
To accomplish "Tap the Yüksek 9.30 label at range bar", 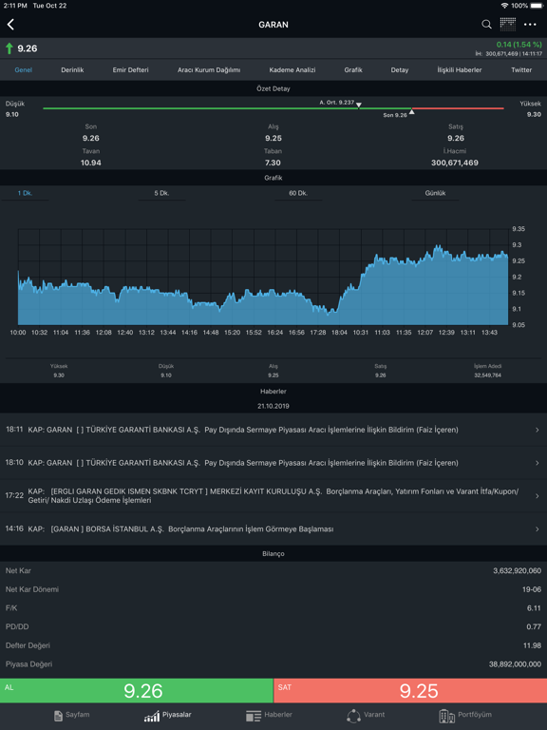I will click(530, 109).
